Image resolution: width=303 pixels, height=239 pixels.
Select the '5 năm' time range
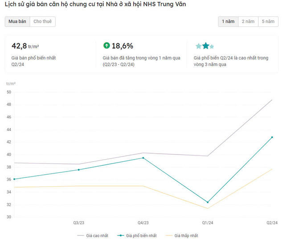(x=268, y=21)
